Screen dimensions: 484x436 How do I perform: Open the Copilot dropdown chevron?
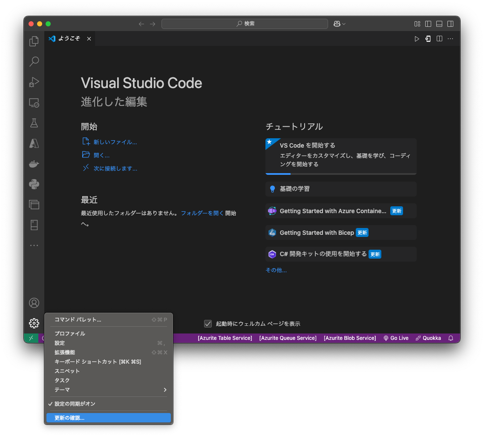(x=344, y=24)
